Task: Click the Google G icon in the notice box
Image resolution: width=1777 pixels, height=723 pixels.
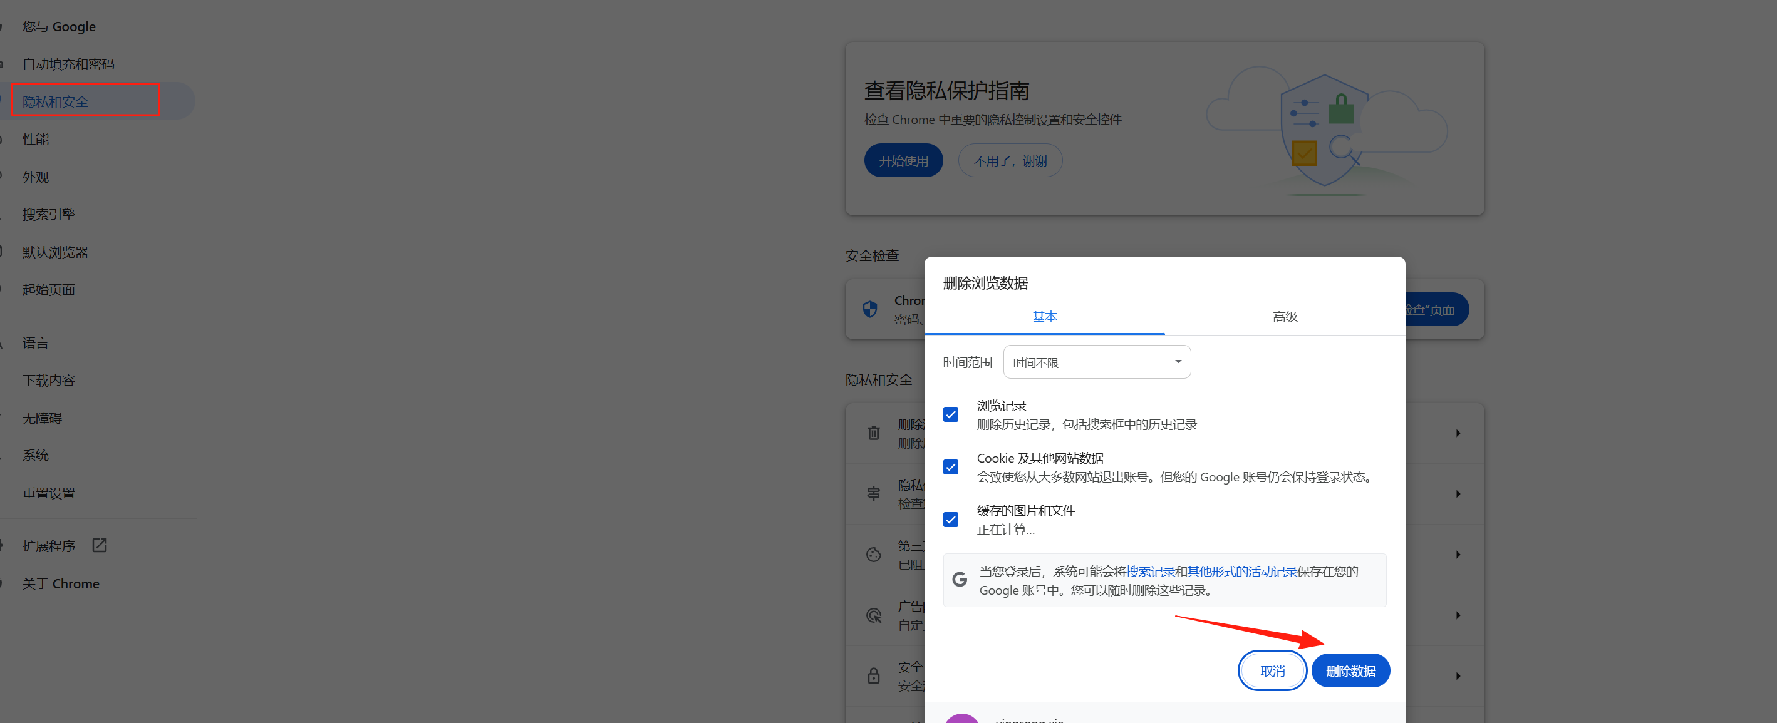Action: 960,580
